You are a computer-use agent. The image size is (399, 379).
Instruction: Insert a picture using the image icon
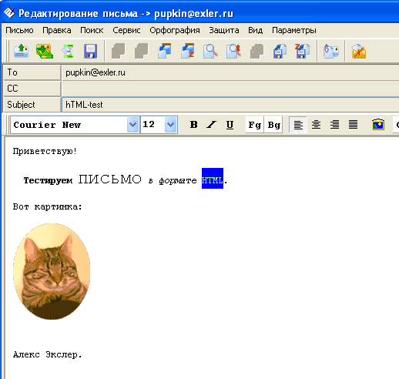(x=378, y=125)
